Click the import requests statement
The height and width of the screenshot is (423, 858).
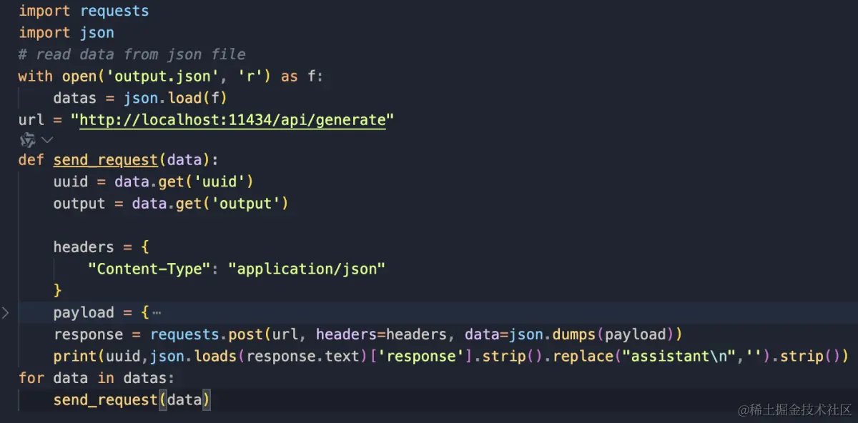pos(83,10)
